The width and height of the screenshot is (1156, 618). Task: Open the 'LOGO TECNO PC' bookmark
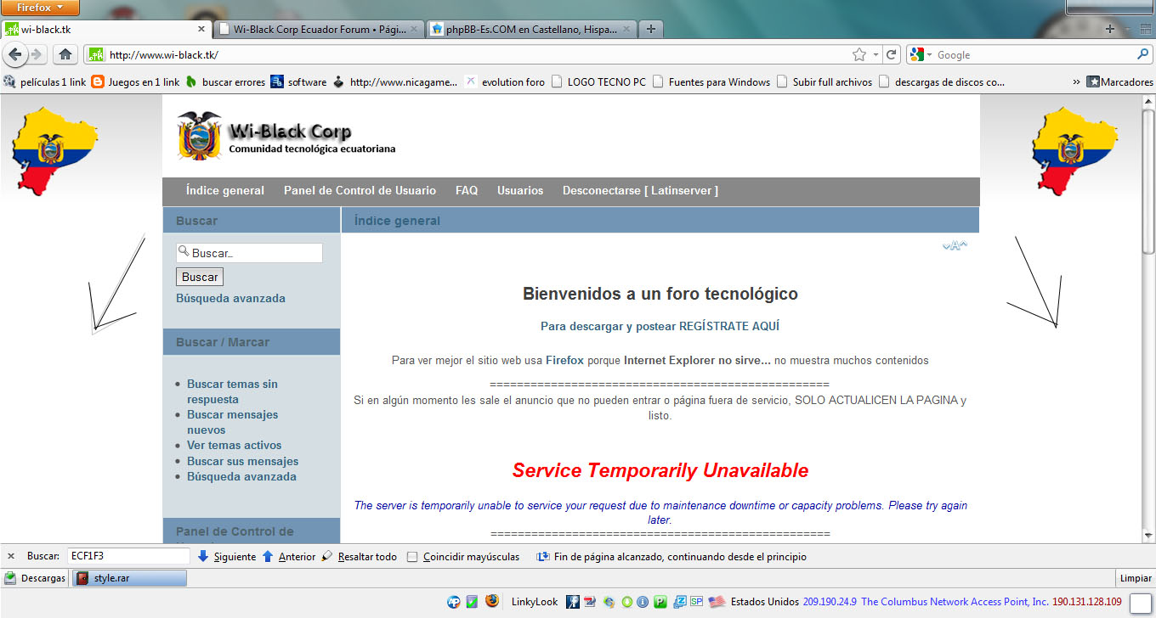(x=598, y=82)
